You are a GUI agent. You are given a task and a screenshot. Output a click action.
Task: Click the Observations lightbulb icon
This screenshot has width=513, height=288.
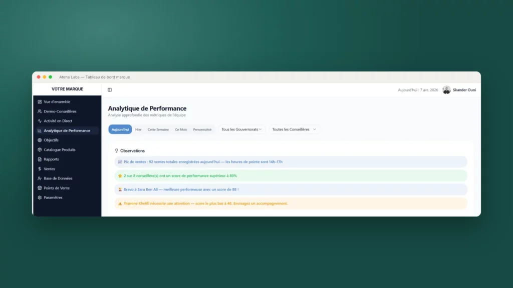[116, 150]
